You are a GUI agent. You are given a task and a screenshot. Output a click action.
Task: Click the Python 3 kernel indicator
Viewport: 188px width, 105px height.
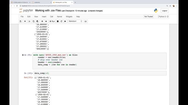click(x=162, y=17)
